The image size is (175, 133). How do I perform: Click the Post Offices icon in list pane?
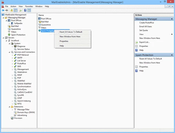coord(39,19)
